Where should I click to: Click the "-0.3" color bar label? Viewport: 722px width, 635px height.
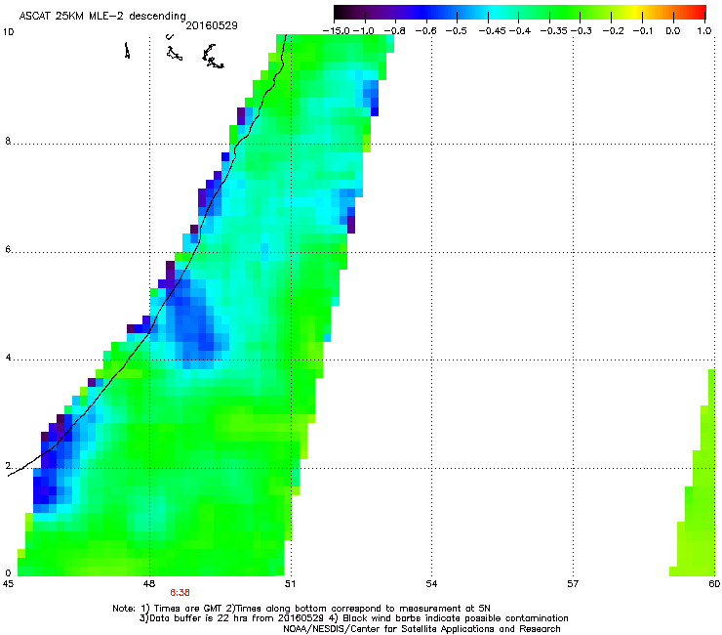[x=582, y=31]
